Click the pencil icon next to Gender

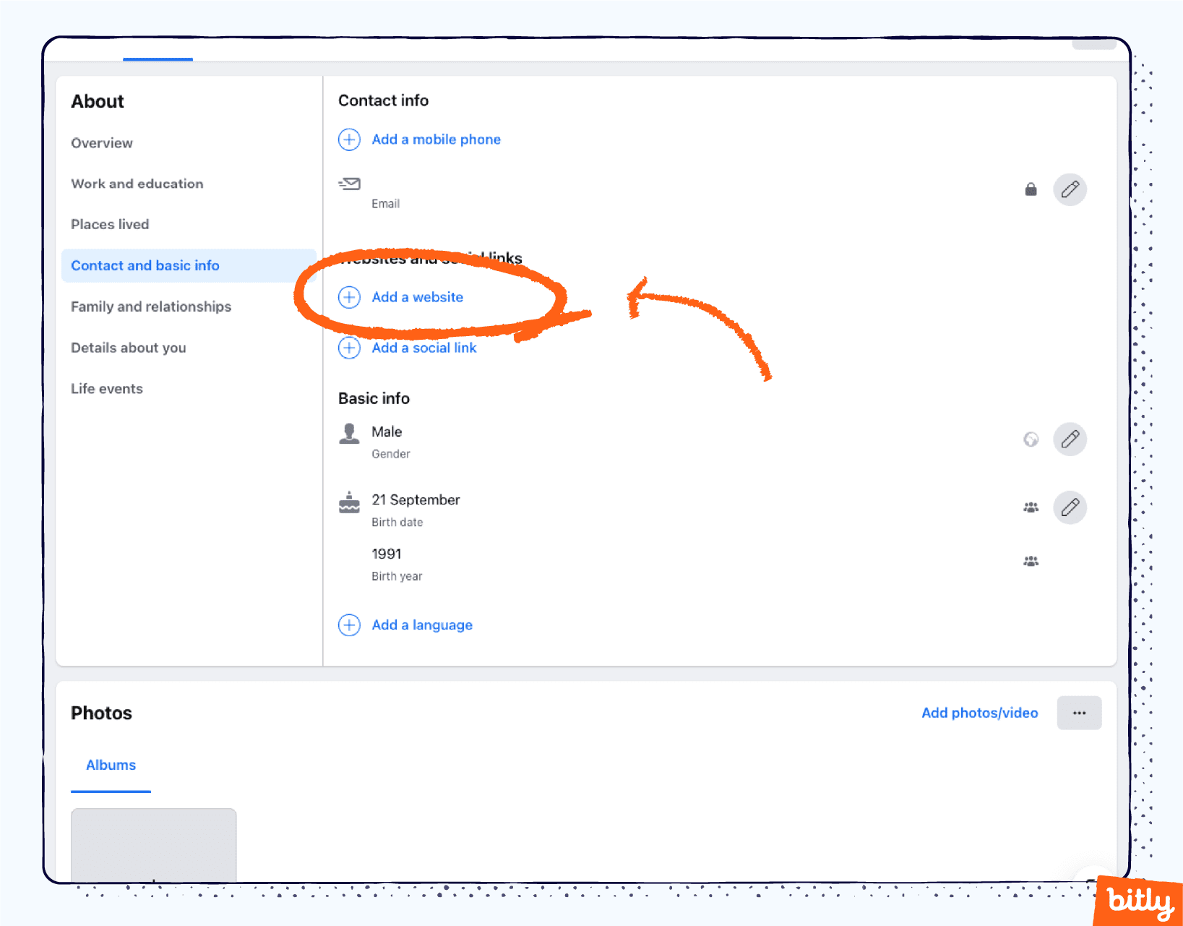(1070, 439)
